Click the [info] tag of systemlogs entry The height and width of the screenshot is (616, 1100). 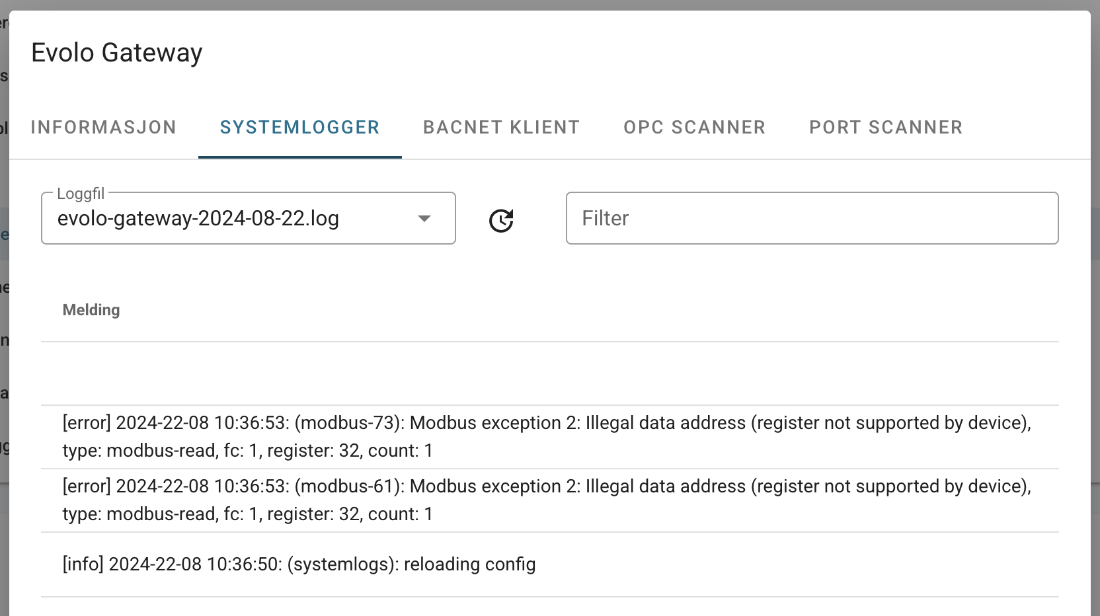83,564
